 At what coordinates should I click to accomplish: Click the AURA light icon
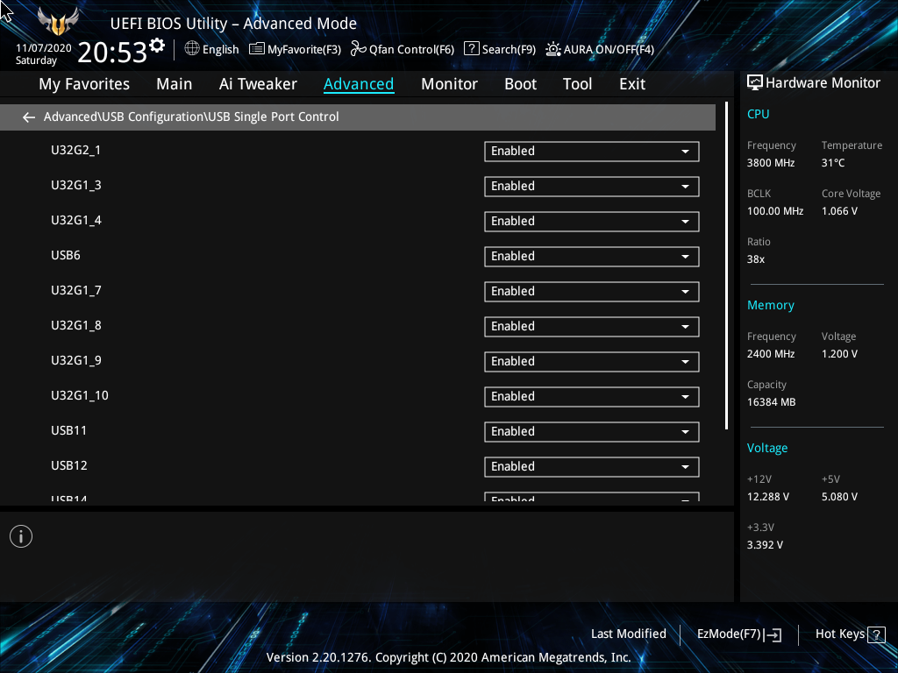[552, 49]
